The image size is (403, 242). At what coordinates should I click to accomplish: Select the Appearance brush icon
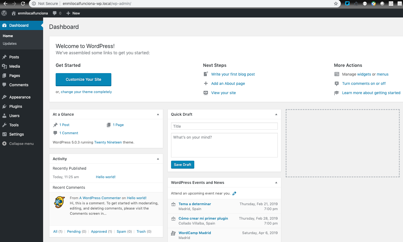[4, 97]
